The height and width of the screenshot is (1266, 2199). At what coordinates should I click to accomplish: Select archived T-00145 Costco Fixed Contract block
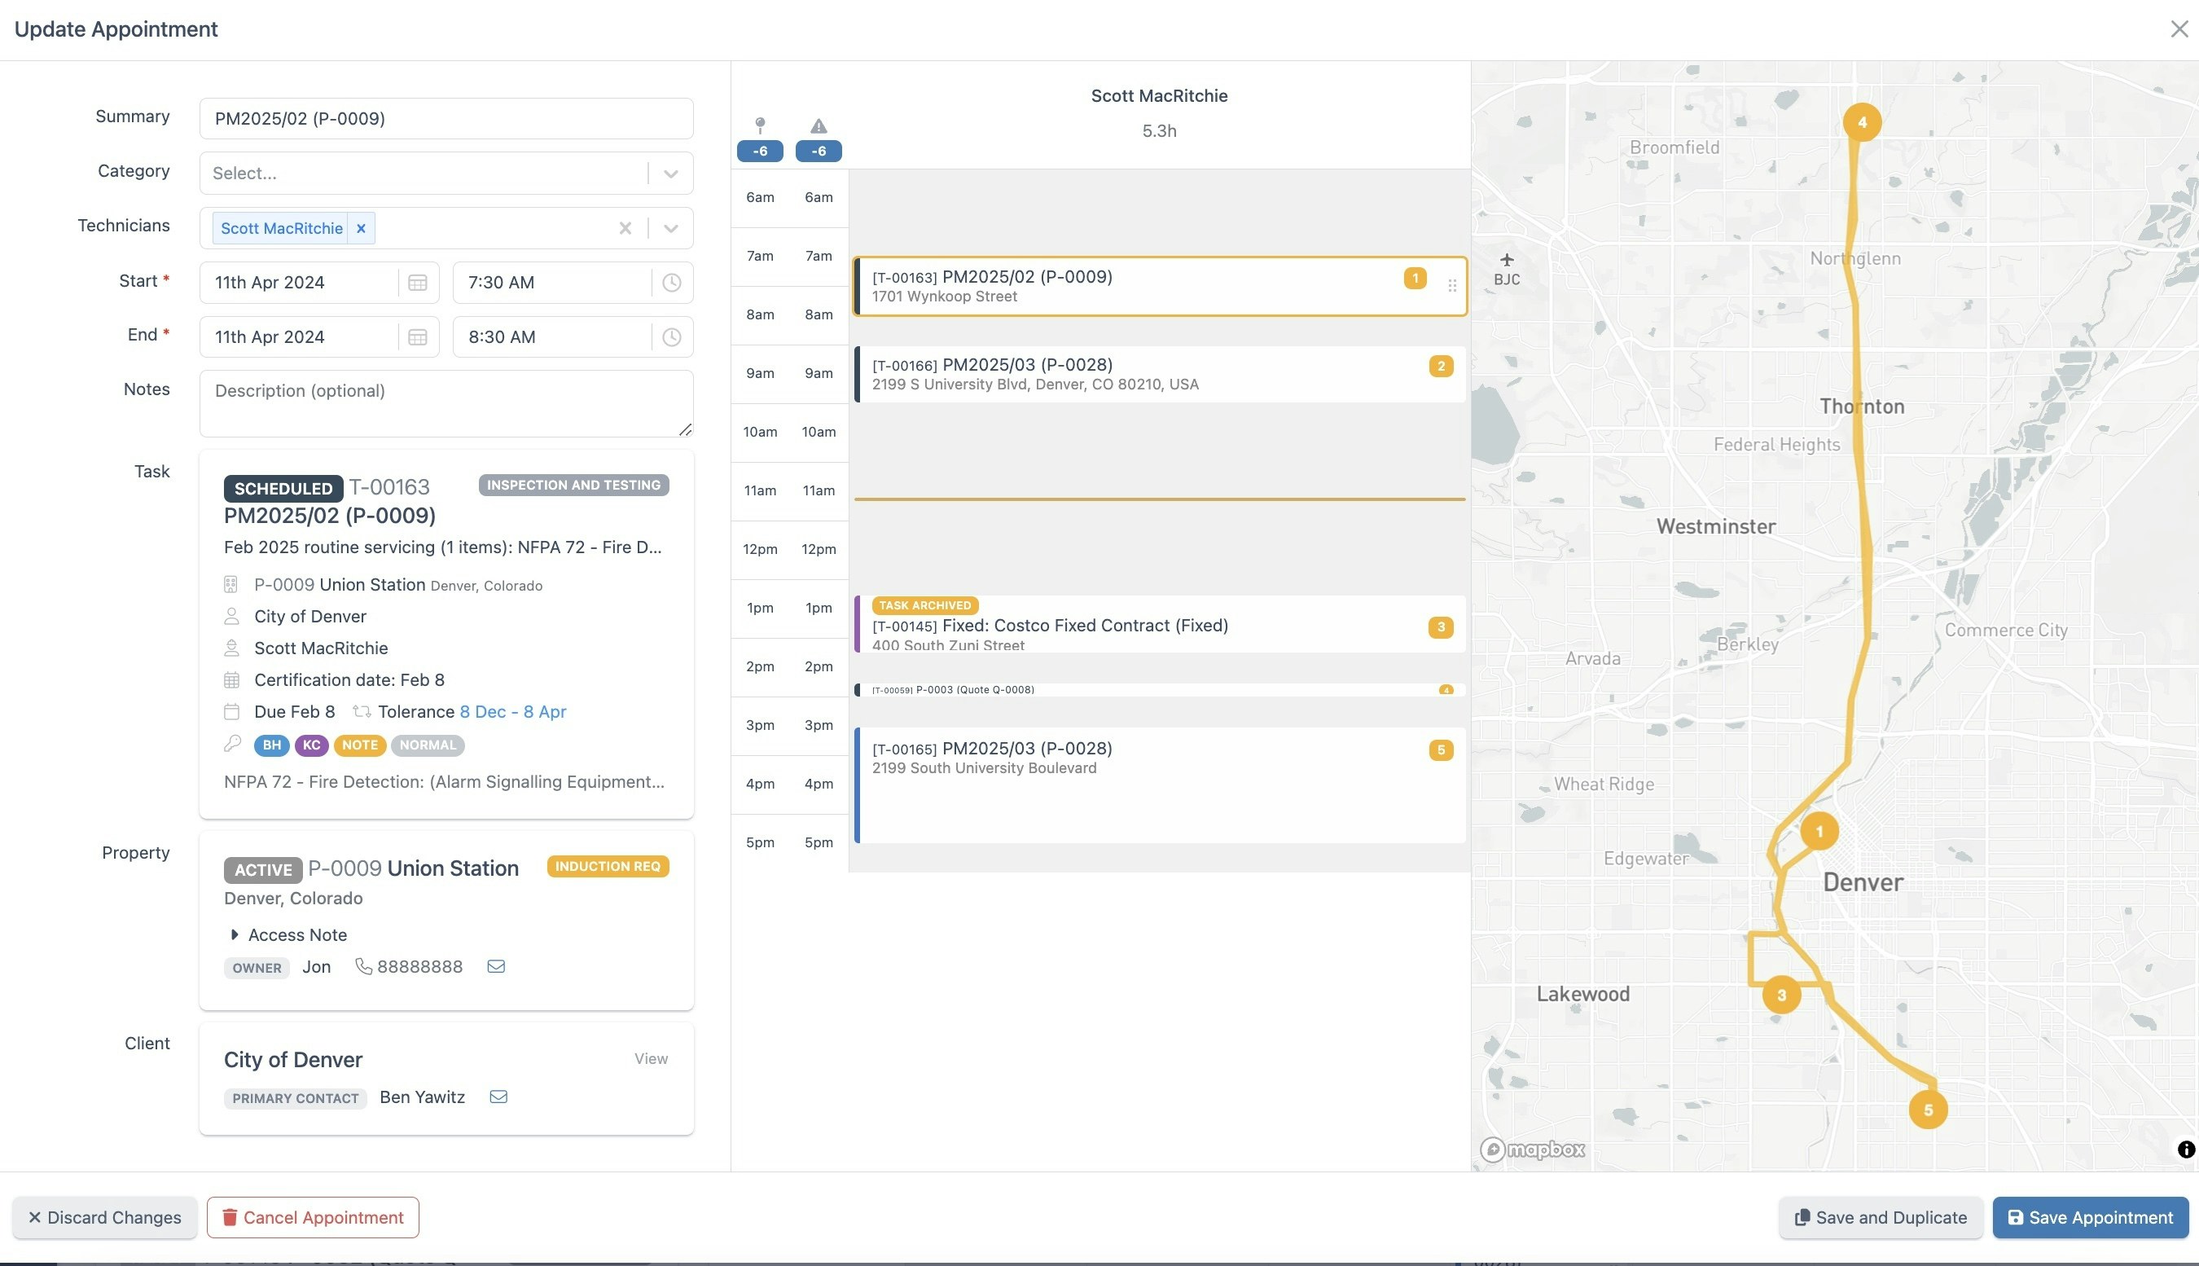click(x=1160, y=623)
